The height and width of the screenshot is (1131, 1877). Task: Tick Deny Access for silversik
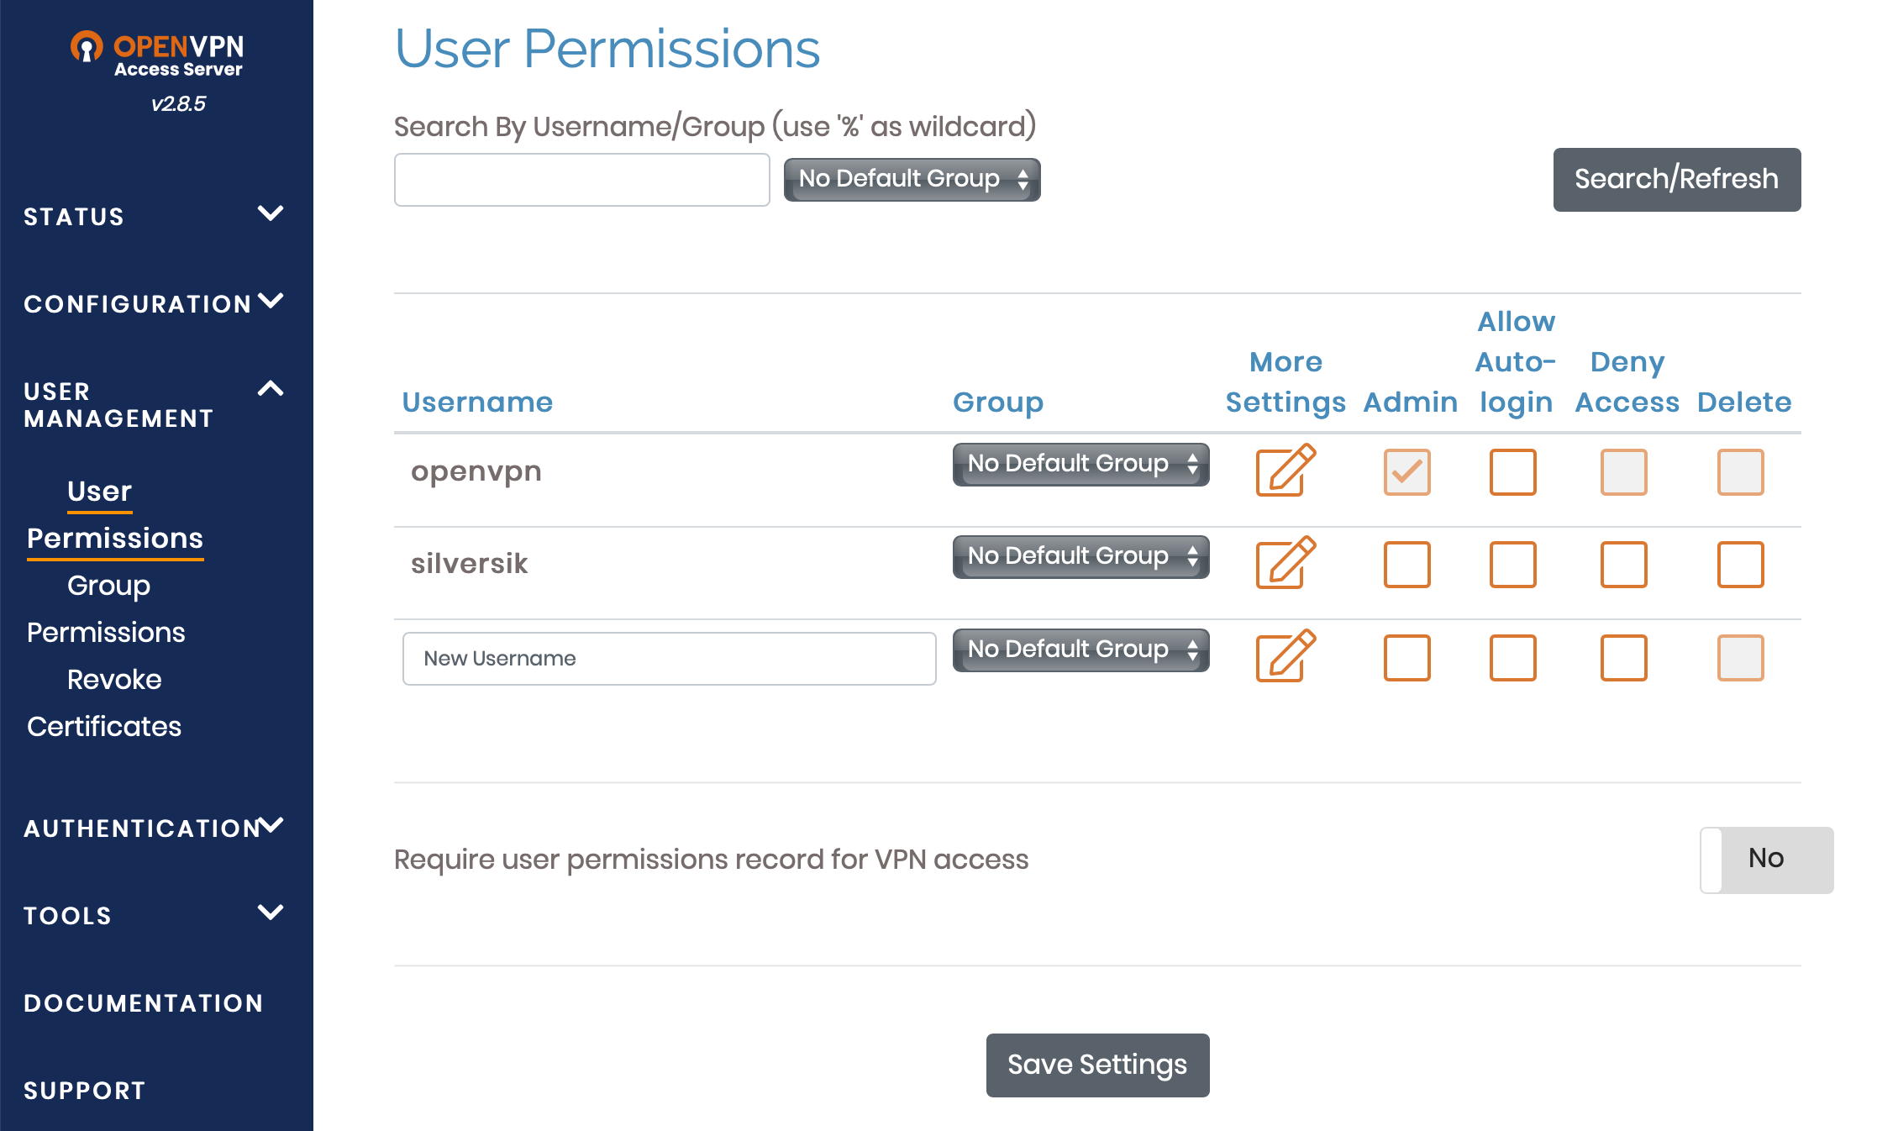tap(1623, 564)
